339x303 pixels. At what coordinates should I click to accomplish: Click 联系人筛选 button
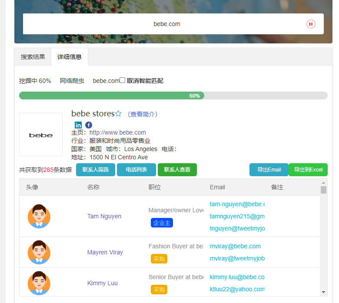[x=96, y=170]
